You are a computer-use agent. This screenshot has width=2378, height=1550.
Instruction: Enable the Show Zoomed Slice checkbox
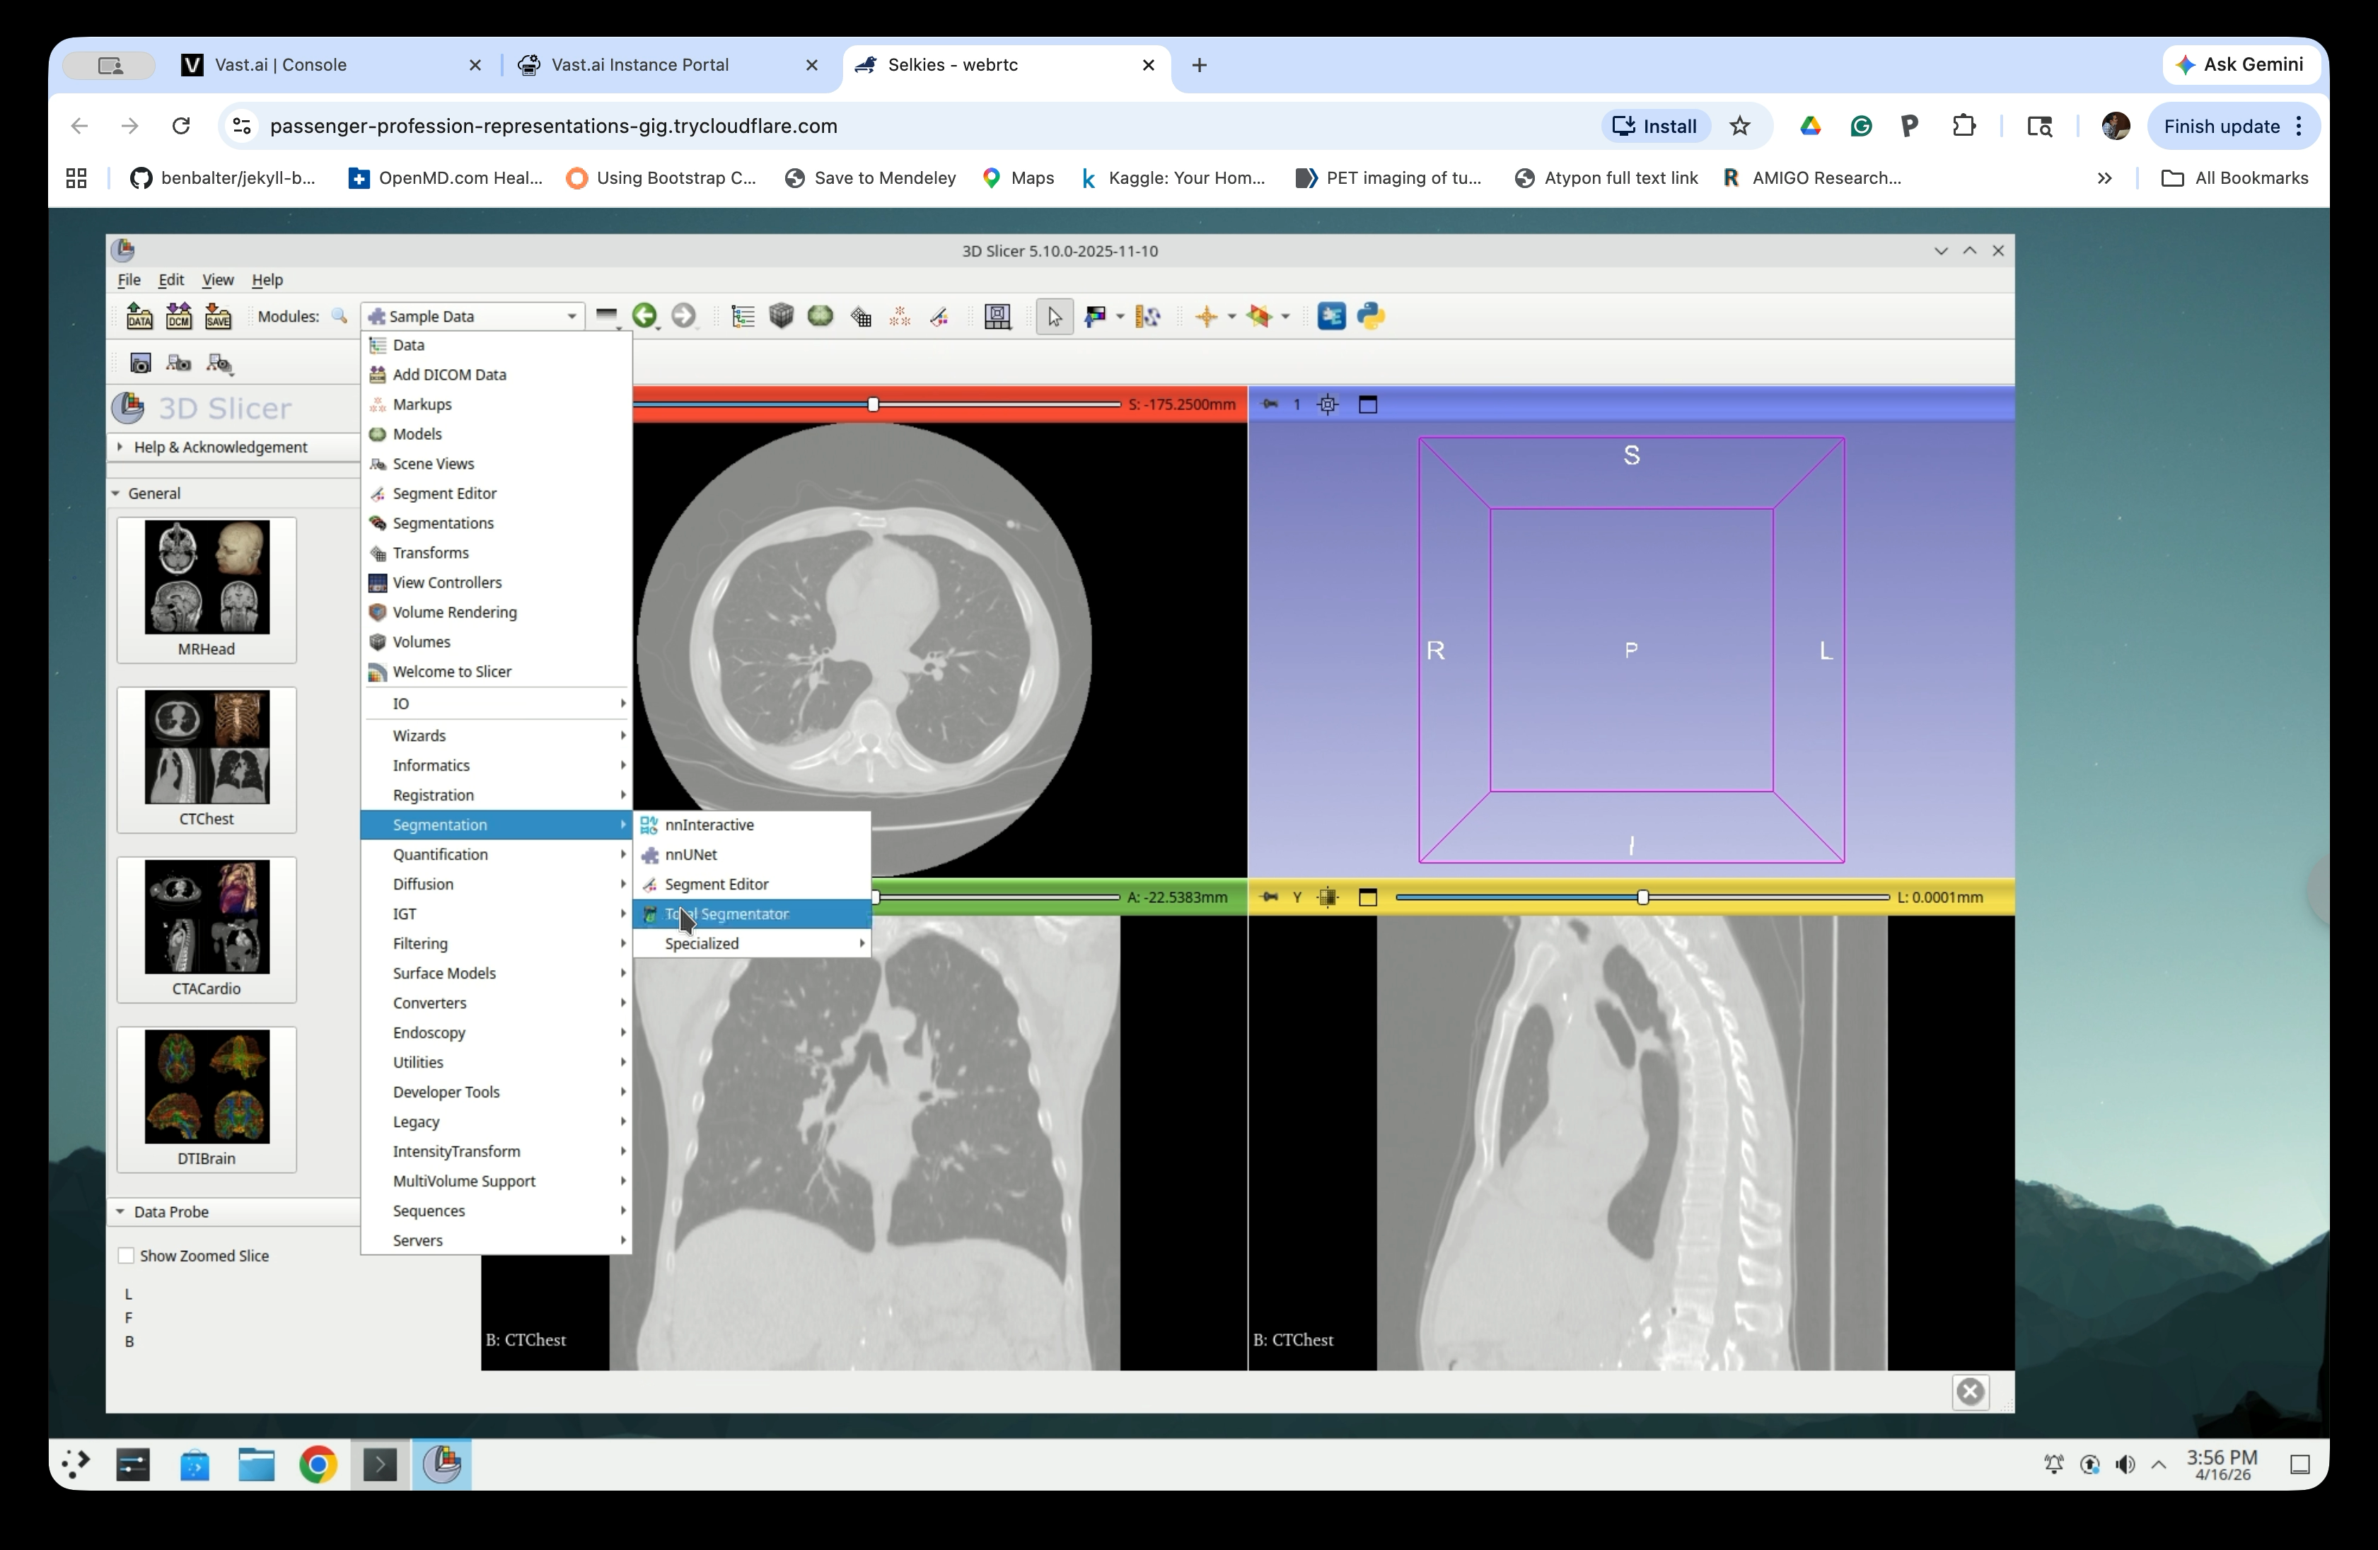(x=127, y=1255)
